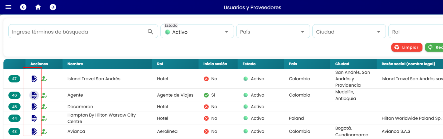Edit Island Travel San Andrés record
Viewport: 443px width, 139px height.
[x=34, y=79]
